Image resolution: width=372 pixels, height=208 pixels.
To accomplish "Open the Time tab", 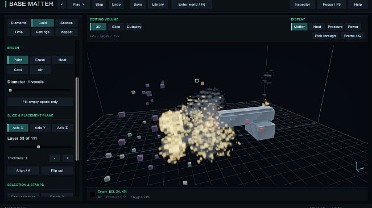I will [x=19, y=32].
